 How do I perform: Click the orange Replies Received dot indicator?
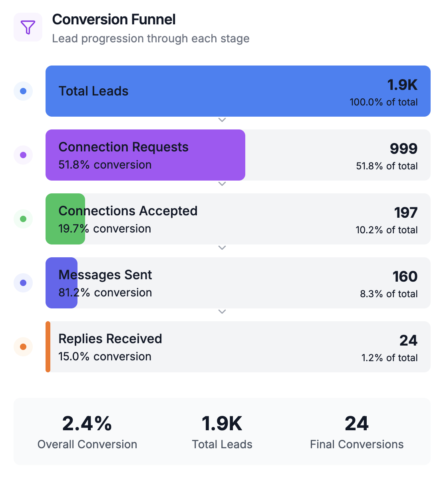pyautogui.click(x=23, y=347)
